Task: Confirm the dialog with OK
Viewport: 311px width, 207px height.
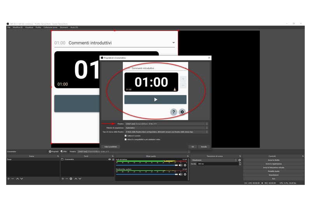Action: 192,147
